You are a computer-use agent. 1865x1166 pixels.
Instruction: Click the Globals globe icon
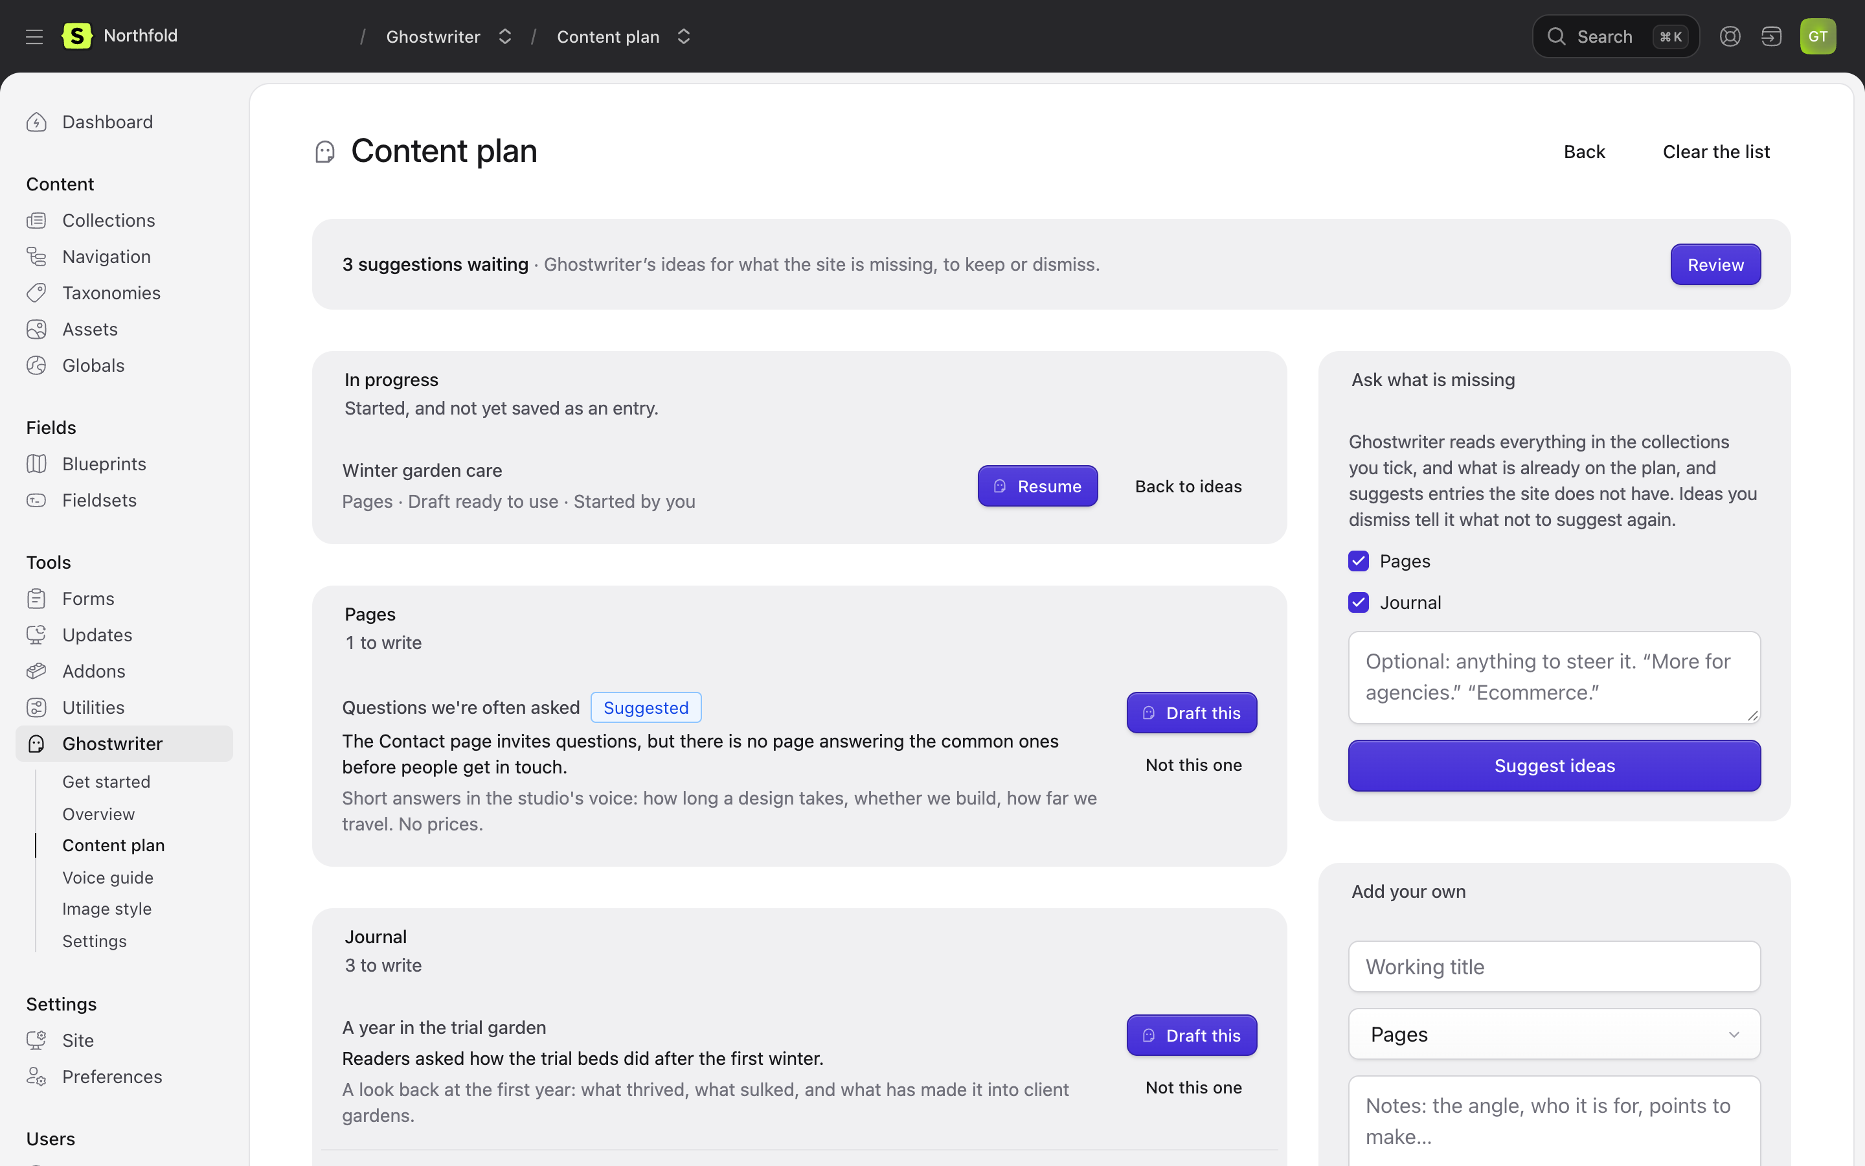[36, 365]
